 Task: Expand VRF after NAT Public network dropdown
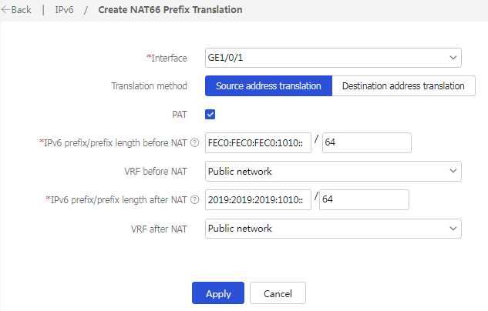tap(333, 229)
